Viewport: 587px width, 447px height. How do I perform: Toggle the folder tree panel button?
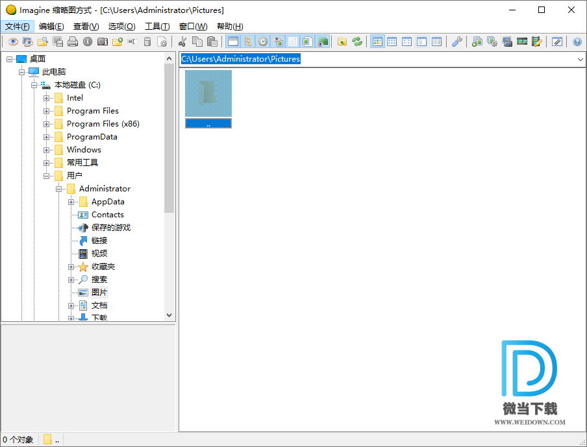[x=248, y=42]
